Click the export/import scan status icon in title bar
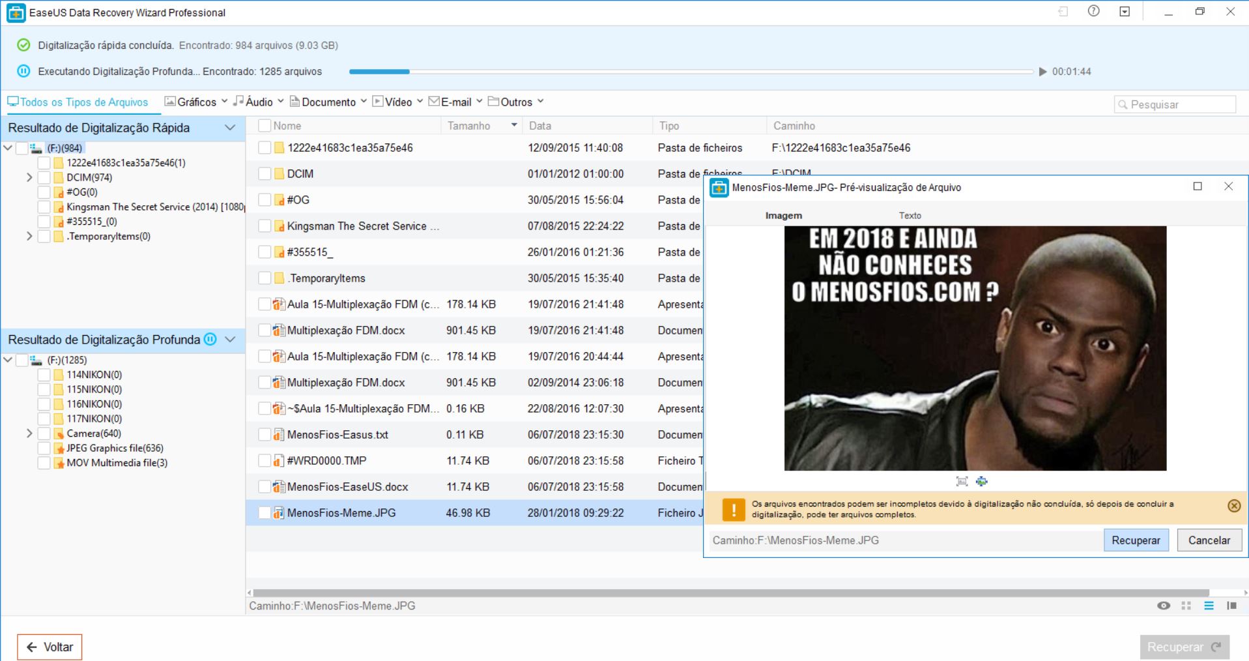 1063,12
